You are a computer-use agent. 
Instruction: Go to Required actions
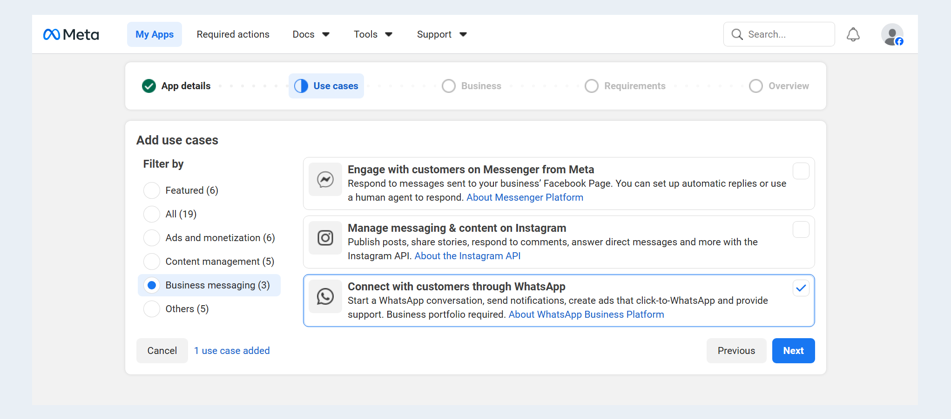click(233, 34)
